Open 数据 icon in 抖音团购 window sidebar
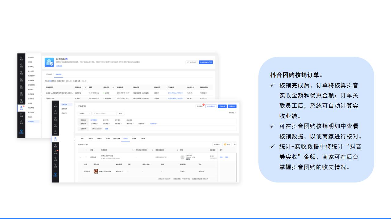Screen dimensions: 391x219 [21, 101]
